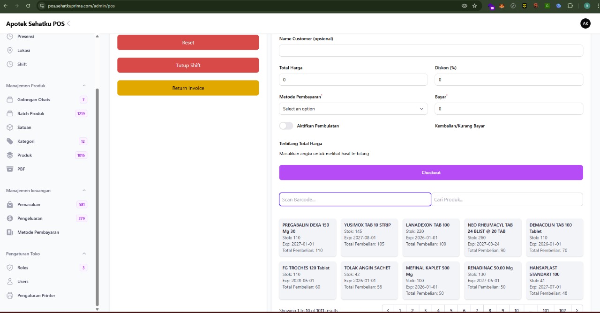Viewport: 600px width, 313px height.
Task: Open the Metode Pembayaran dropdown
Action: 353,109
